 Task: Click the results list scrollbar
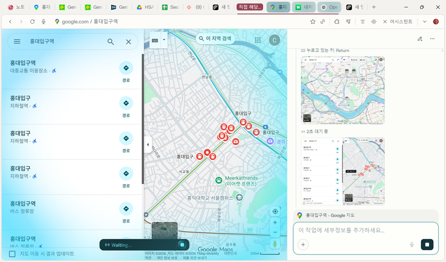coord(143,119)
